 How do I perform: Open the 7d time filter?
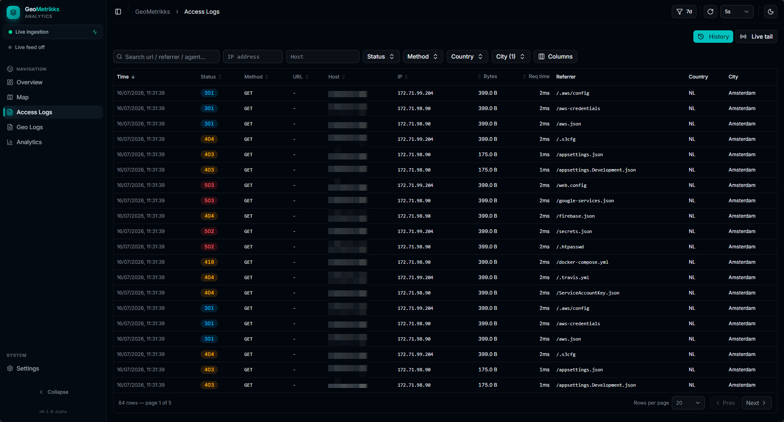pos(684,12)
